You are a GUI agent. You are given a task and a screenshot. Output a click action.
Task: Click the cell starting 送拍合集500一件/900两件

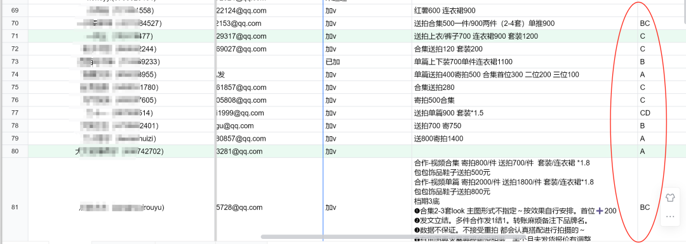point(524,23)
